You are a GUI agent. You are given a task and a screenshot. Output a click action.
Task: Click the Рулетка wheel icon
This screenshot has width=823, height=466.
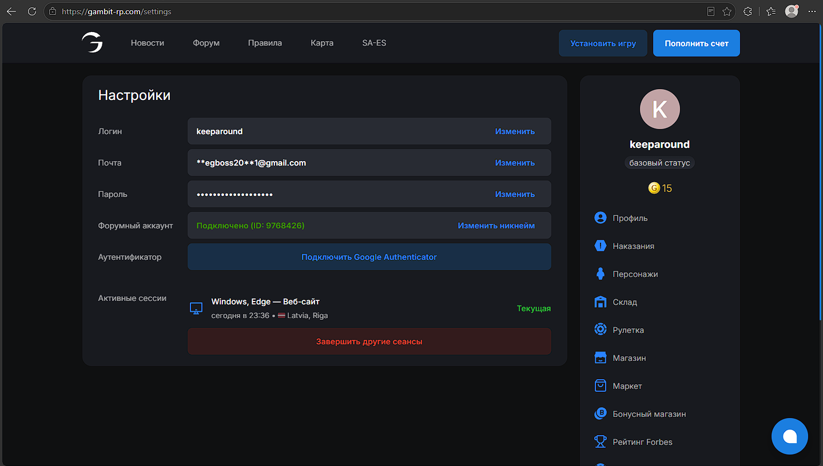tap(600, 330)
